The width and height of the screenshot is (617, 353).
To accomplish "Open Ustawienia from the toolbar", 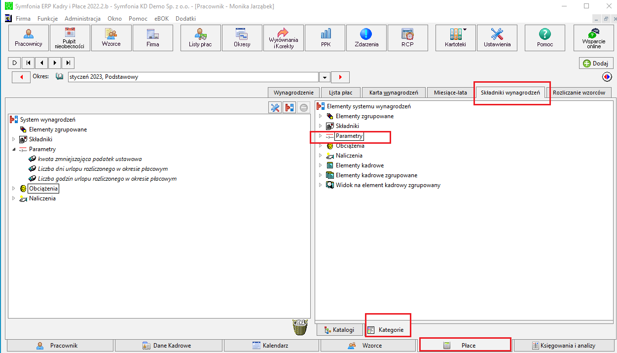I will [497, 38].
